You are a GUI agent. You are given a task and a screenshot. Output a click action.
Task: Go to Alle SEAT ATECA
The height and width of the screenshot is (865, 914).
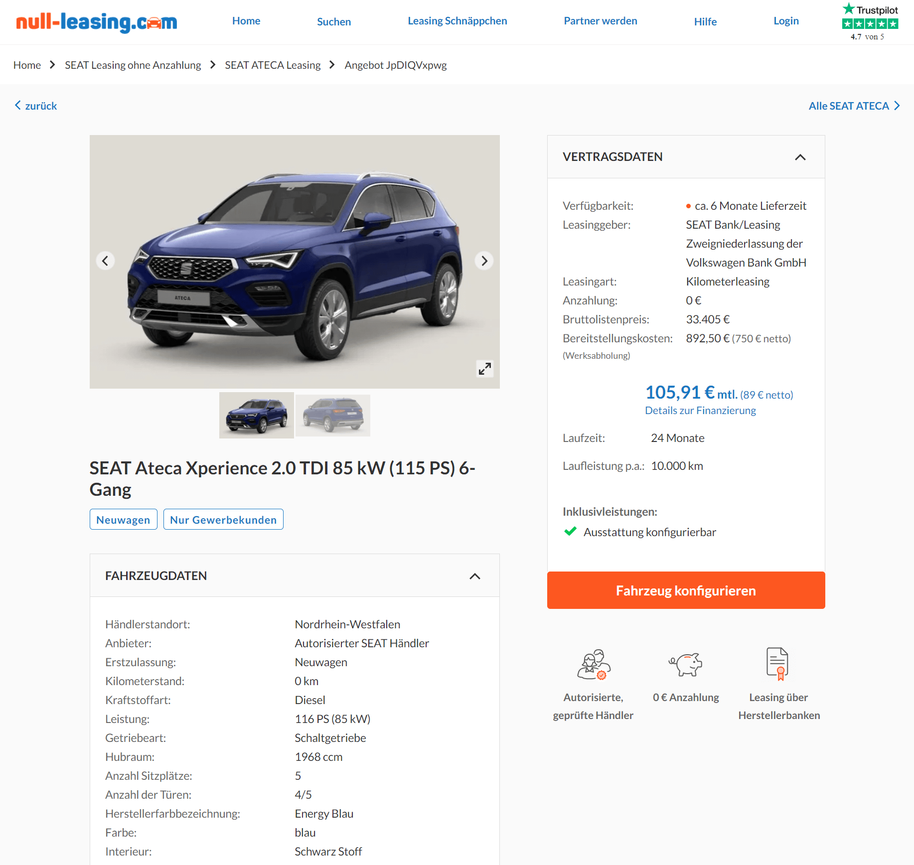pos(854,106)
